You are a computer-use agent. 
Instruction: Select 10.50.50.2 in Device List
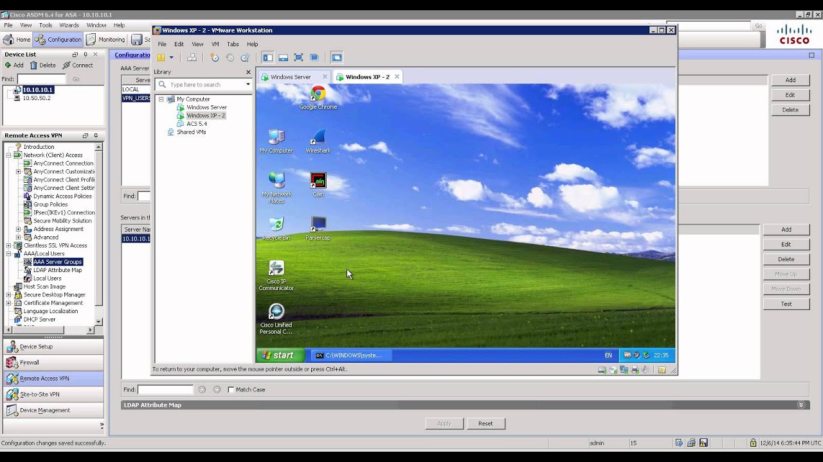(x=37, y=98)
